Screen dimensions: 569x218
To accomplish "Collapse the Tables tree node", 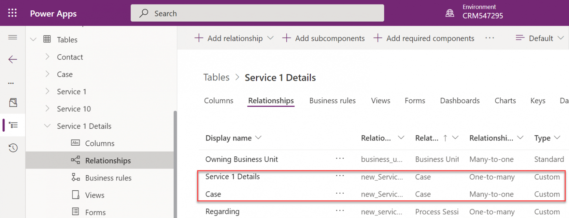I will (x=33, y=39).
